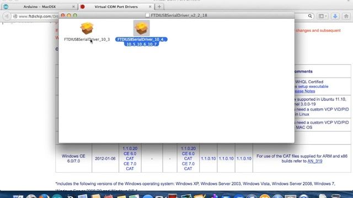Switch to Virtual COM Port Drivers tab

pos(116,7)
